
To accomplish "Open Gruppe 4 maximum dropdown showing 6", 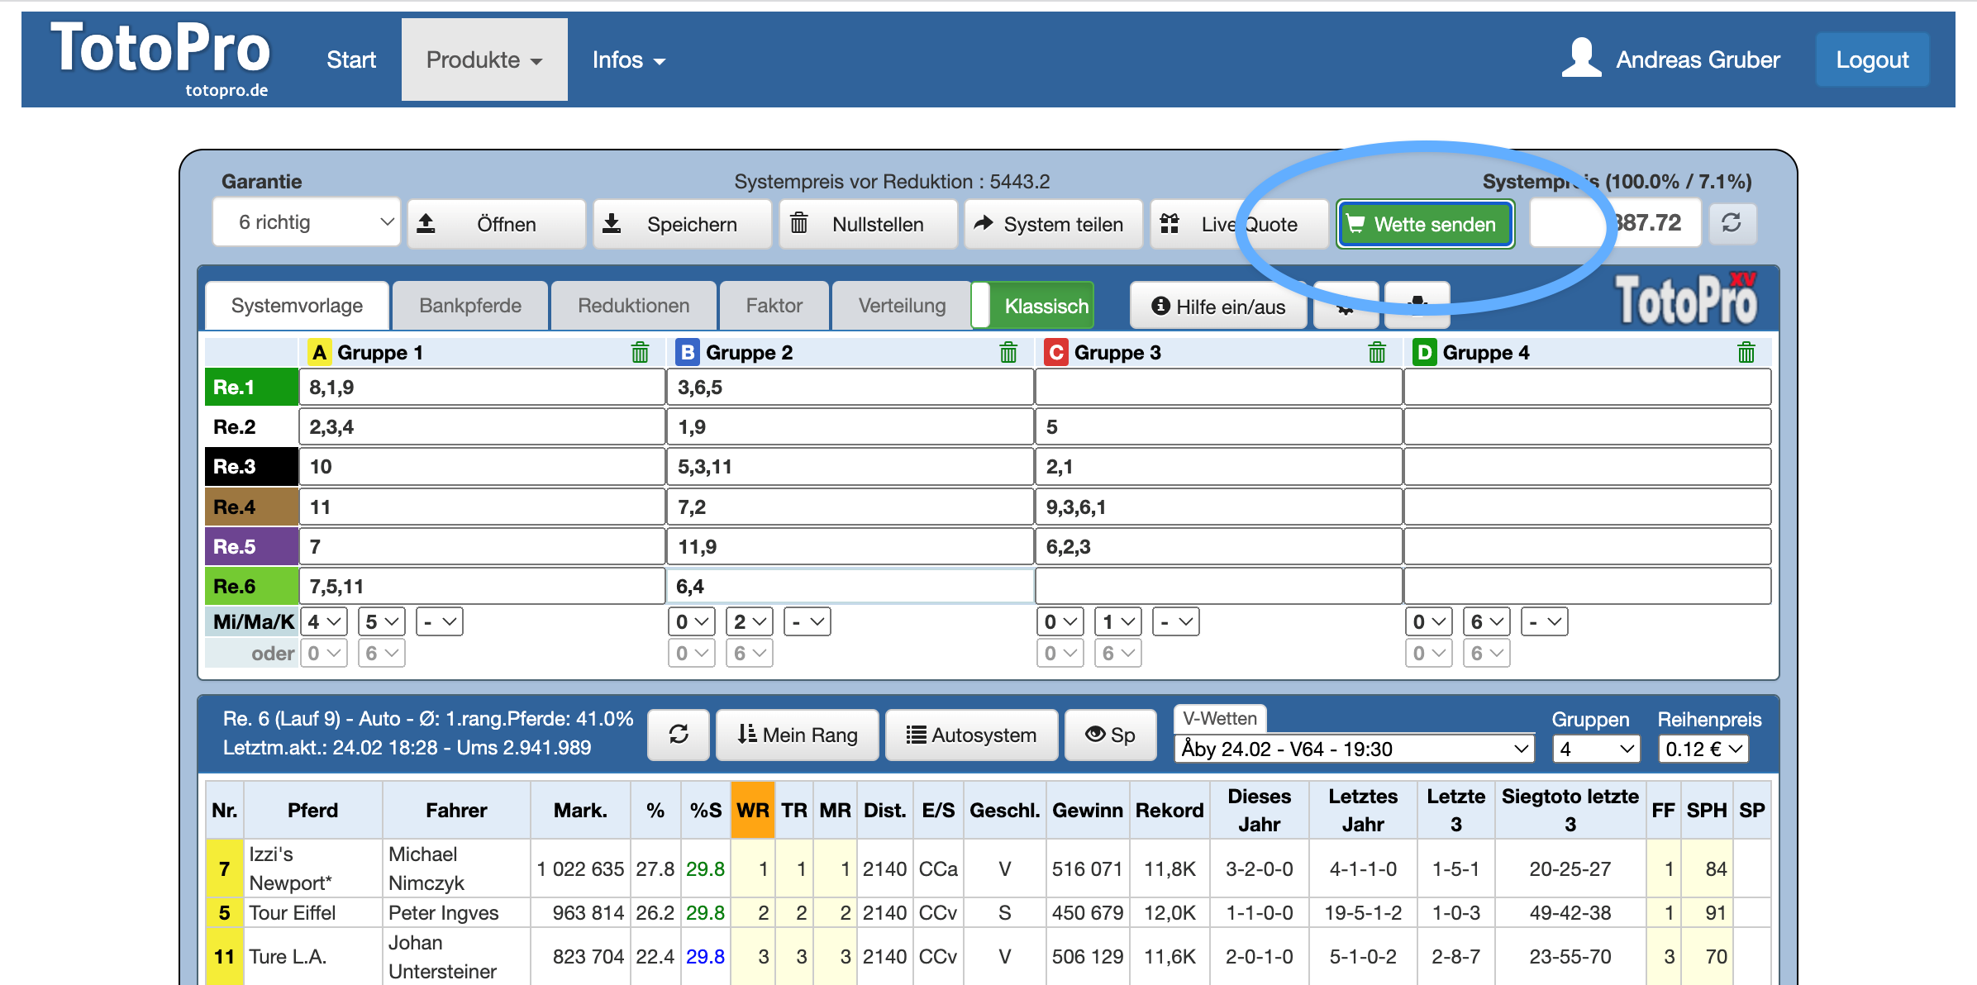I will click(x=1487, y=621).
